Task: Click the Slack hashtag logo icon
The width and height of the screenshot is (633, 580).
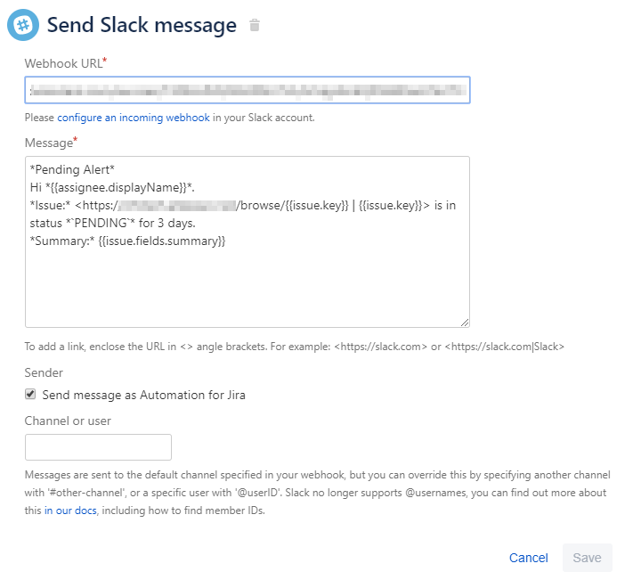Action: (x=23, y=24)
